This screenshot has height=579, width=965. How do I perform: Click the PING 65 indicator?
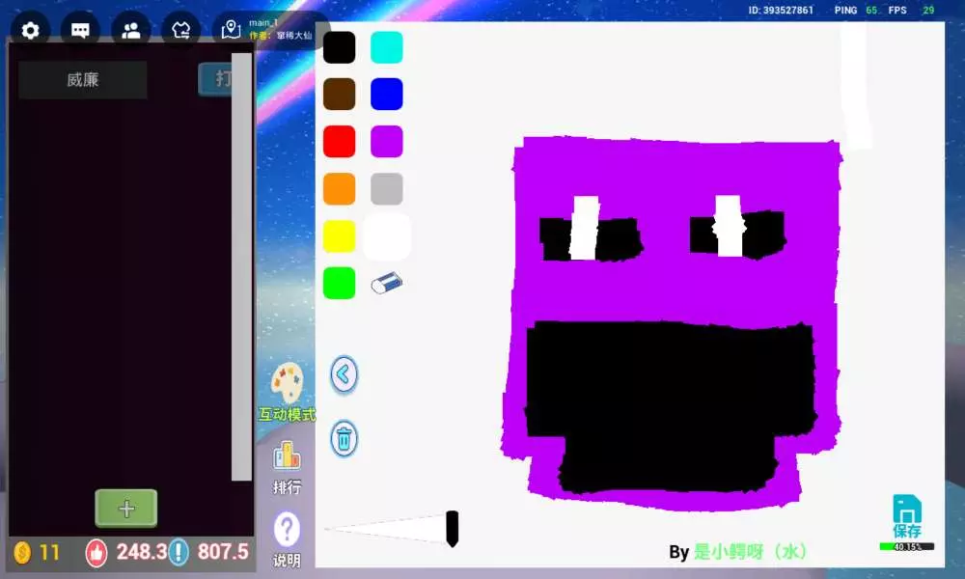[856, 10]
